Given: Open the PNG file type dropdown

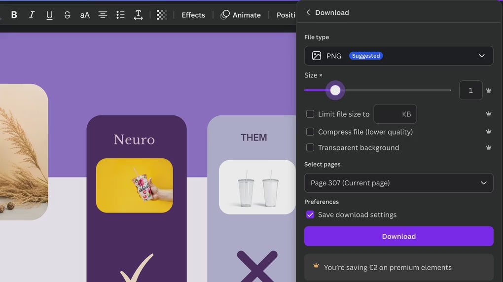Looking at the screenshot, I should tap(398, 56).
